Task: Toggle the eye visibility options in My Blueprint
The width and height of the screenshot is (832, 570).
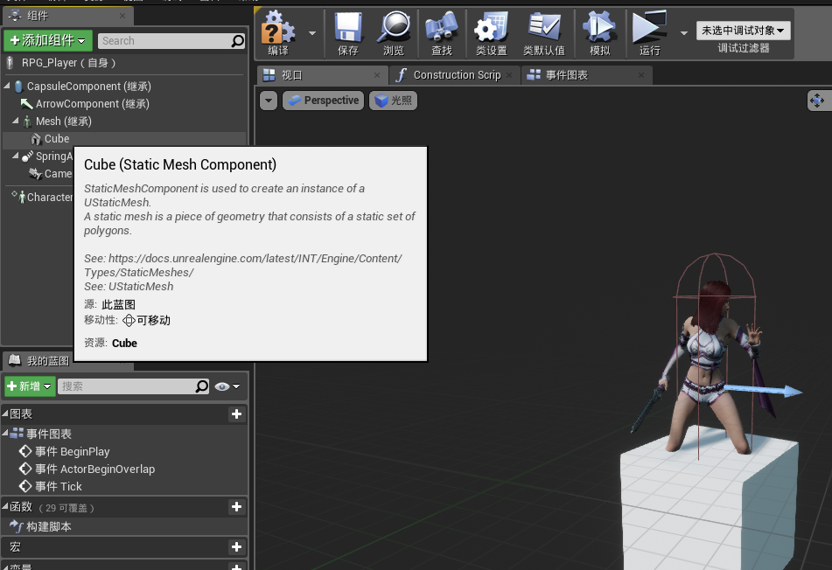Action: point(227,386)
